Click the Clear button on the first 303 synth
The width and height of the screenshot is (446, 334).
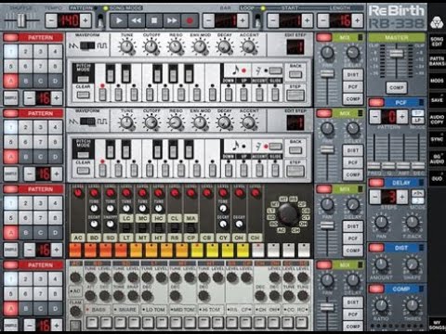click(83, 95)
